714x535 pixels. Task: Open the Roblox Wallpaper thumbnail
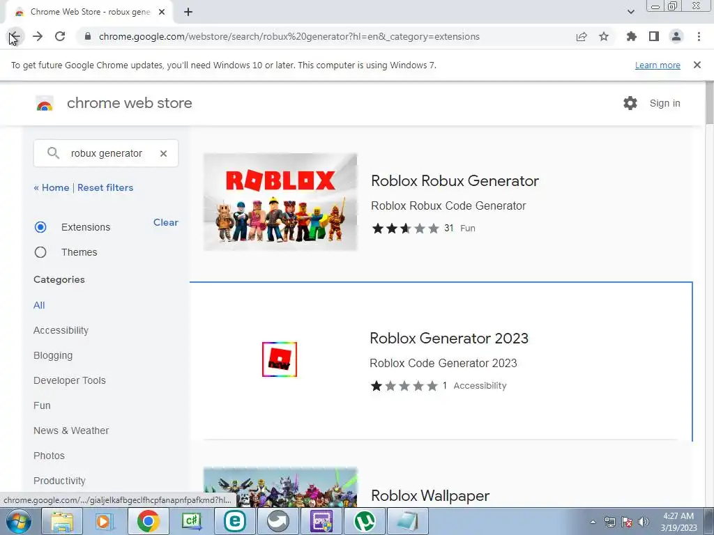280,487
